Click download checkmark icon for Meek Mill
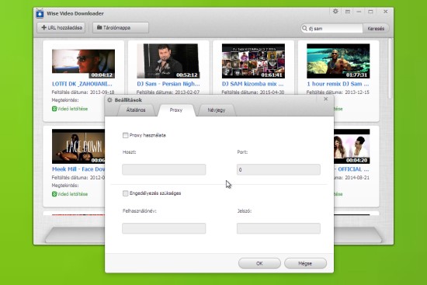 54,194
